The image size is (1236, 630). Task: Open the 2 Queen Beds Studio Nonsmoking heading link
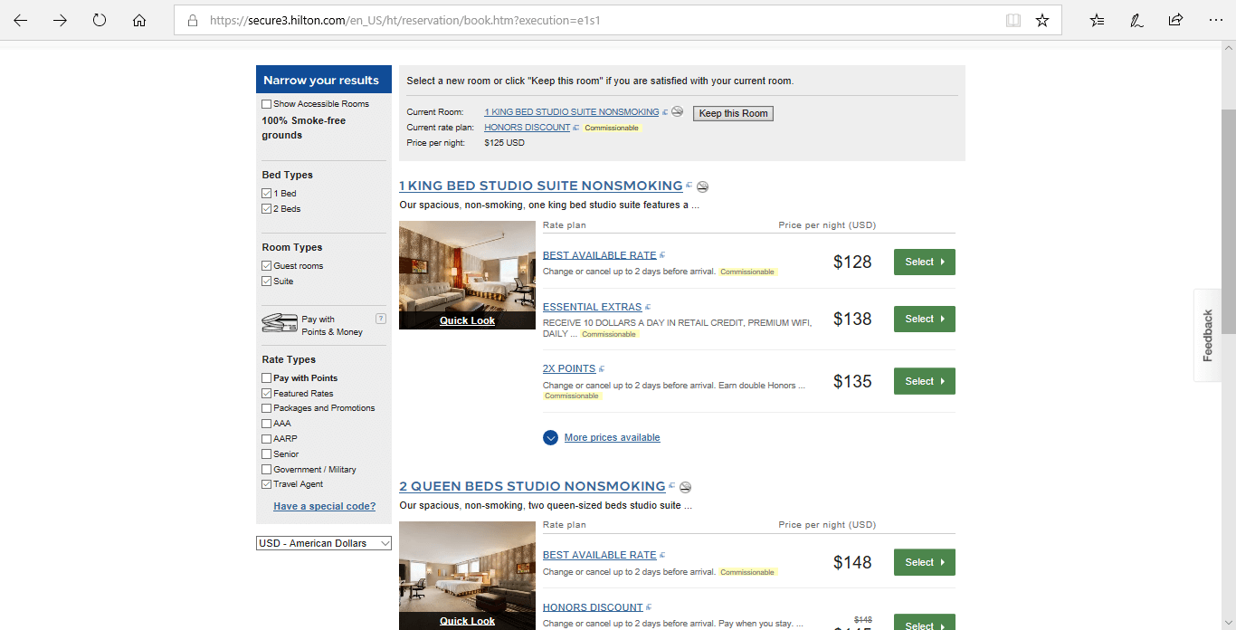[532, 487]
